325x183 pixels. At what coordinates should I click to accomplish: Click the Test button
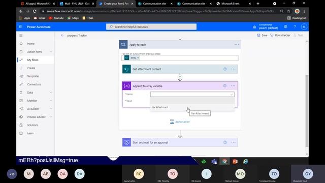coord(298,35)
